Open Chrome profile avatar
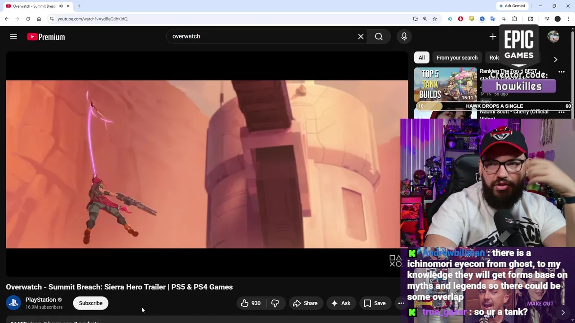575x323 pixels. [557, 19]
